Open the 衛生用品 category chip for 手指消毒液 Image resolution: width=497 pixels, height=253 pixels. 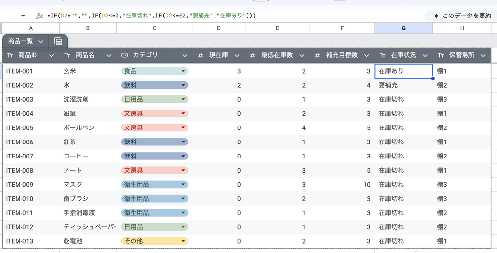[155, 213]
